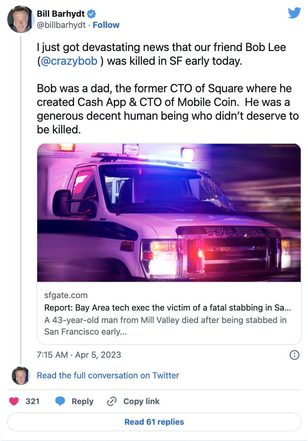Click Read the full conversation on Twitter

tap(108, 375)
